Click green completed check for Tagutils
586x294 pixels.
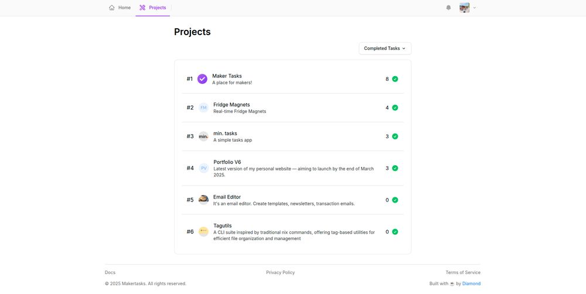click(395, 232)
